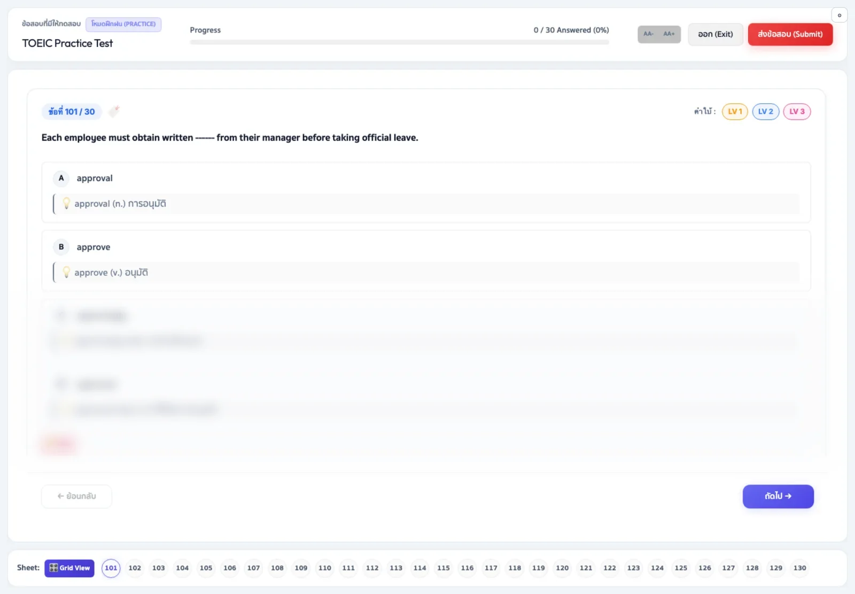Click the lightbulb hint icon under approval

coord(66,203)
